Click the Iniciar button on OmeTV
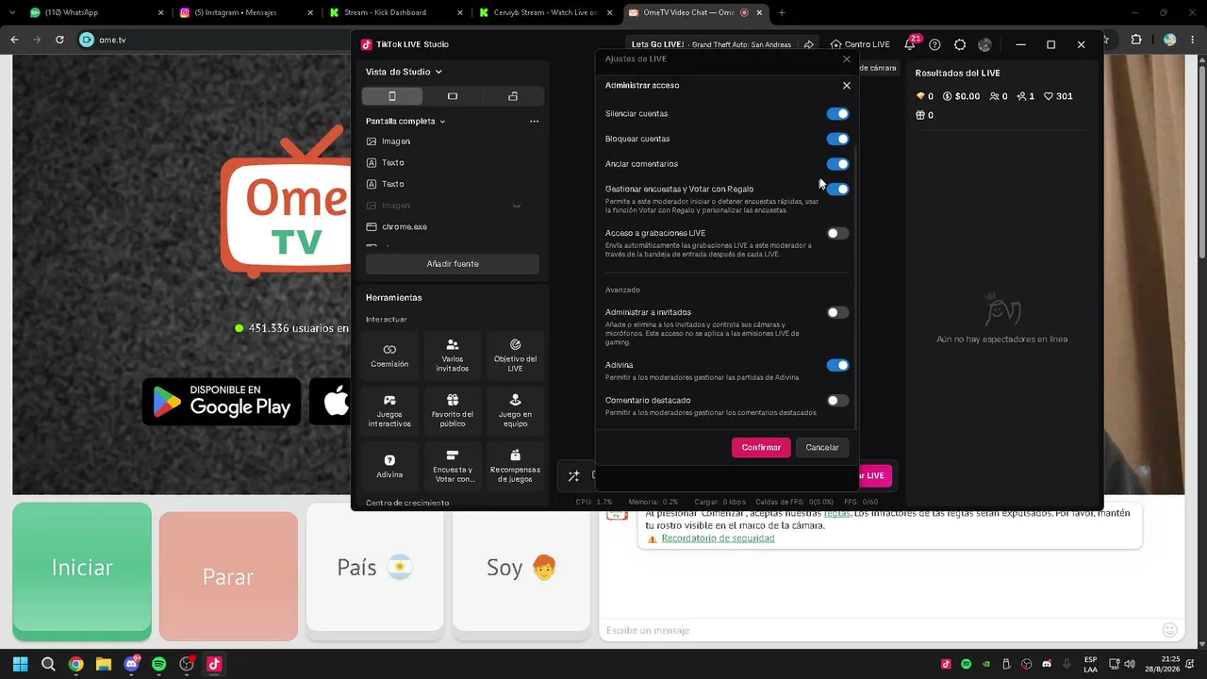The height and width of the screenshot is (679, 1207). point(82,569)
